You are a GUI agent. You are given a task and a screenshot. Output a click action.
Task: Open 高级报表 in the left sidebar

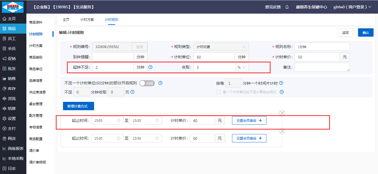tap(13, 148)
